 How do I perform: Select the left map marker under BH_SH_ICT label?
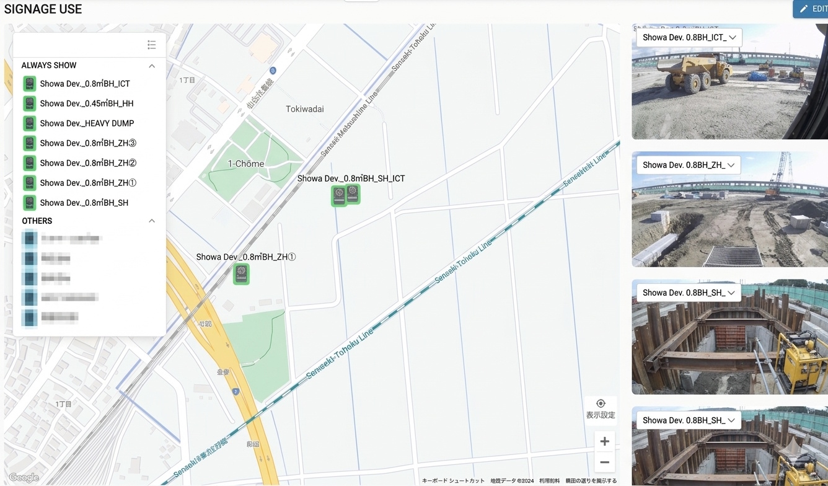(x=339, y=196)
